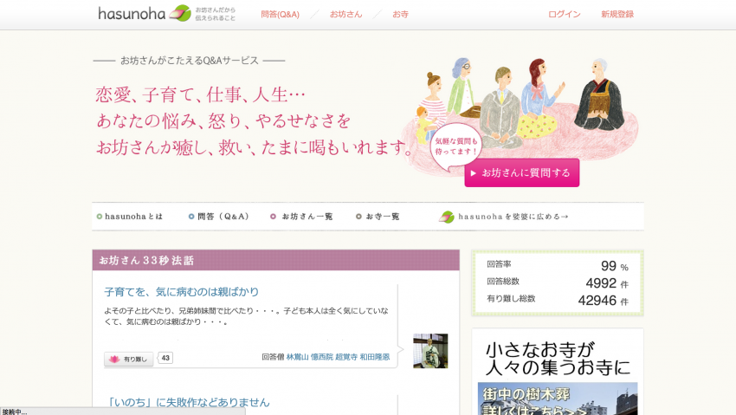Select お坊さん一覧 in the secondary menu
The image size is (736, 415).
[307, 217]
